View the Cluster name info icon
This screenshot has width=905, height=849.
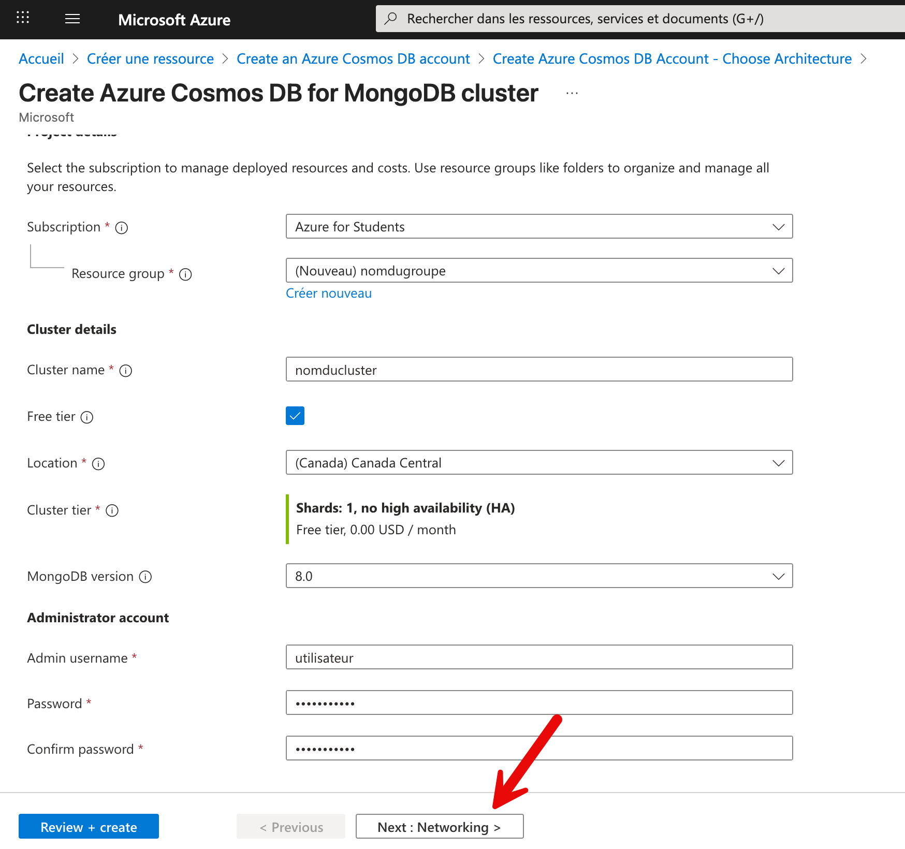pos(125,371)
